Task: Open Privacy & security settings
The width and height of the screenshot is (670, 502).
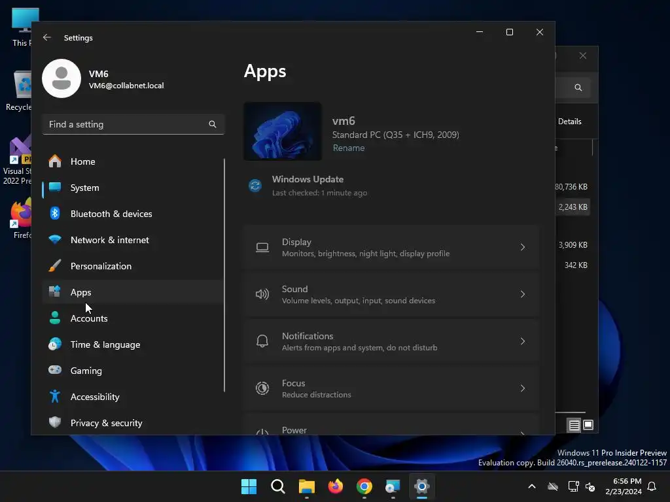Action: pyautogui.click(x=133, y=423)
